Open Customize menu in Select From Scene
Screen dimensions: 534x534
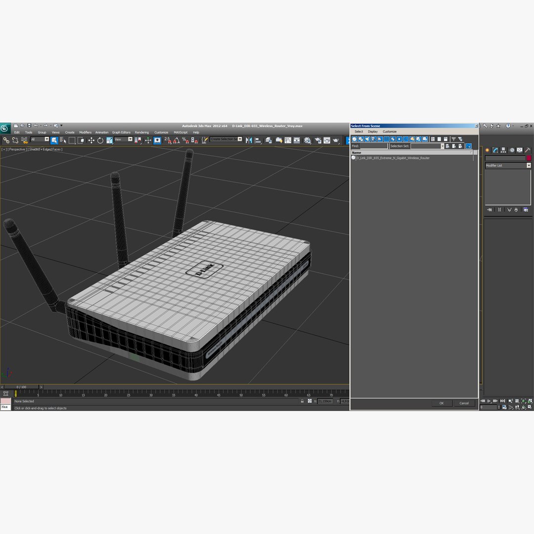pyautogui.click(x=390, y=132)
